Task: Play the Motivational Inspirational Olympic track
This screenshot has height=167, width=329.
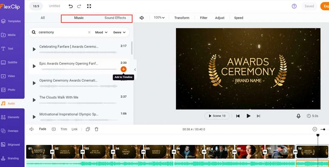Action: click(x=34, y=117)
